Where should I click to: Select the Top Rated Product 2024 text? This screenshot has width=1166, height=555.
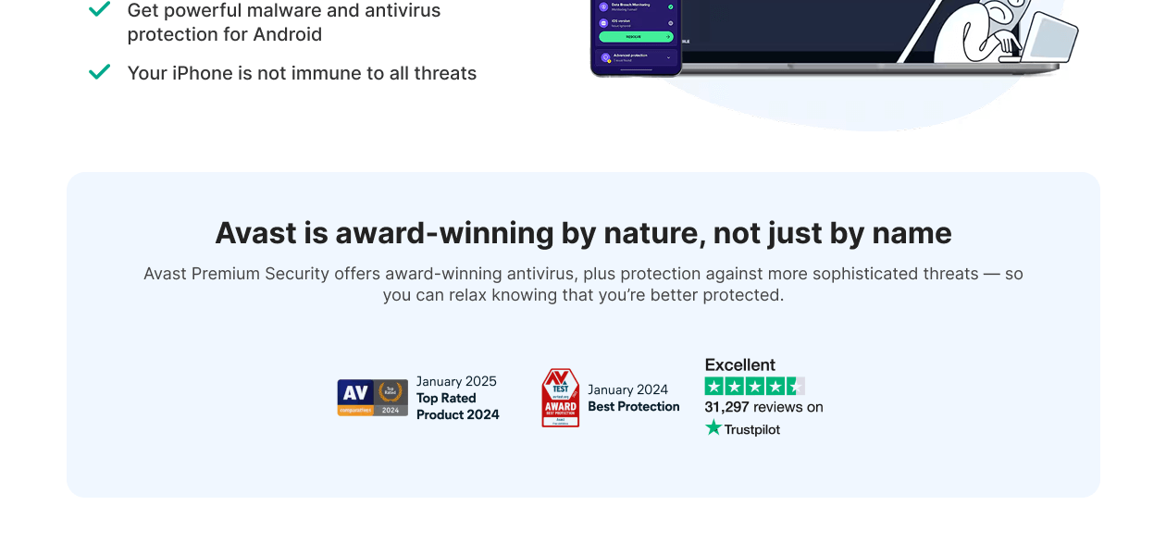click(457, 406)
